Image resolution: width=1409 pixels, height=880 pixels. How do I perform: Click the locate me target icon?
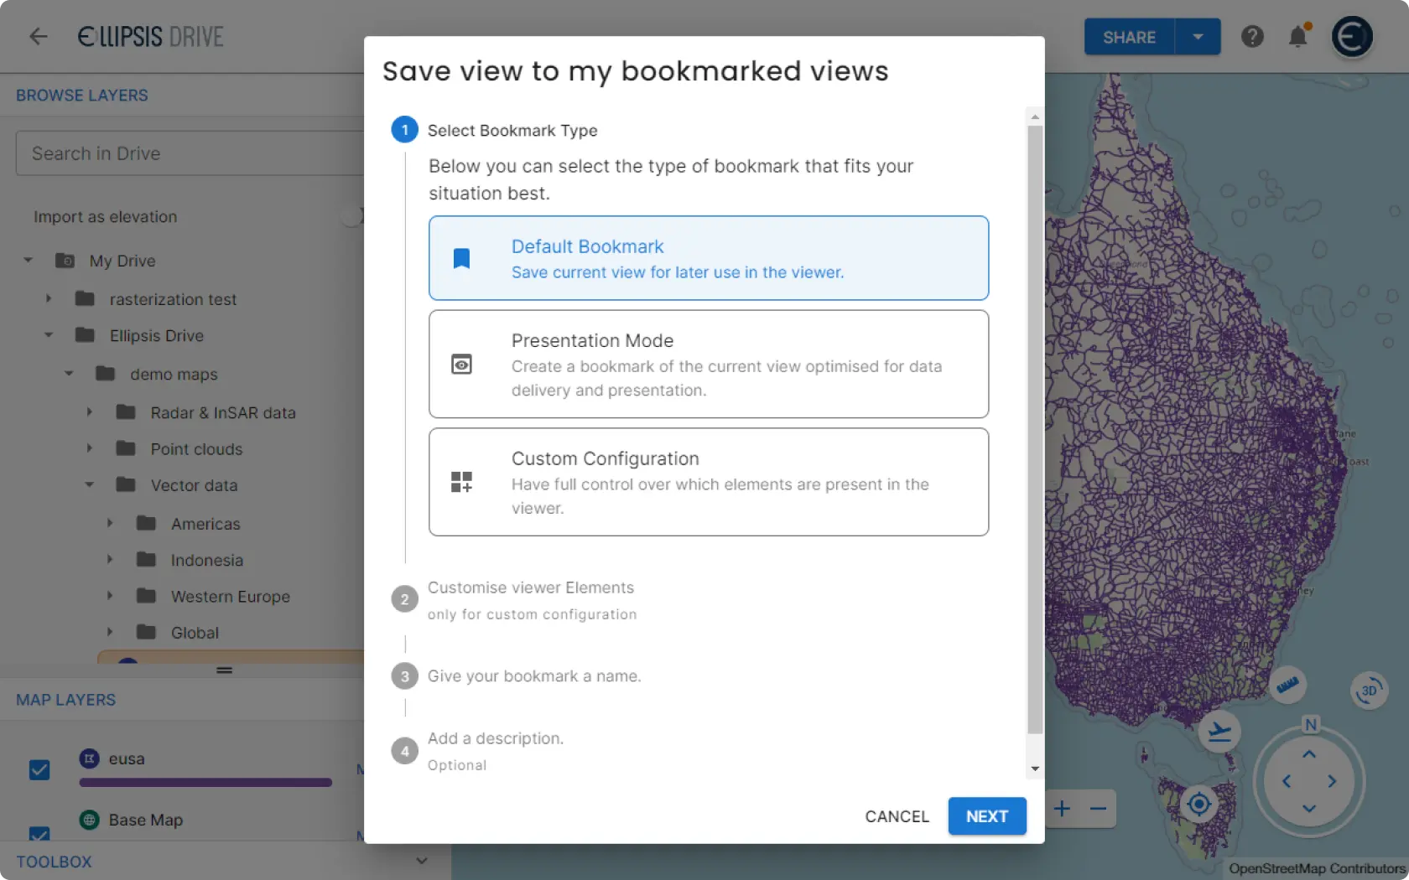click(1199, 805)
